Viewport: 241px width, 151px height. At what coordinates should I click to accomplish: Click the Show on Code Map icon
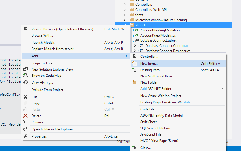(x=26, y=75)
